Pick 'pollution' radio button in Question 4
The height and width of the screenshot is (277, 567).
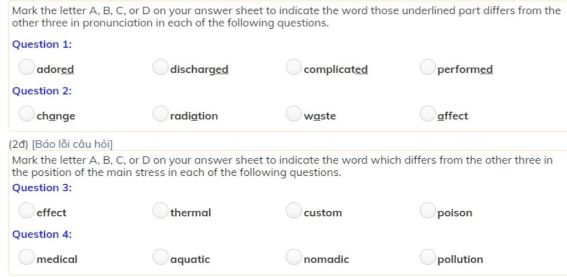point(427,257)
